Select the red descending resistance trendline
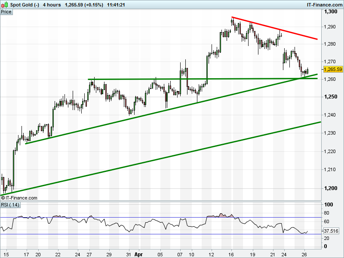This screenshot has height=258, width=344. tap(274, 28)
